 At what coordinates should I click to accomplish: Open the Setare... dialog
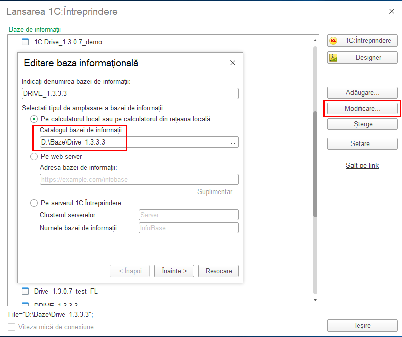coord(362,143)
